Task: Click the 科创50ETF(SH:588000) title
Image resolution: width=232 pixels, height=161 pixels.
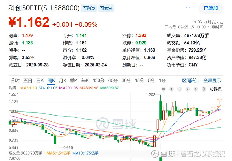Action: point(44,8)
